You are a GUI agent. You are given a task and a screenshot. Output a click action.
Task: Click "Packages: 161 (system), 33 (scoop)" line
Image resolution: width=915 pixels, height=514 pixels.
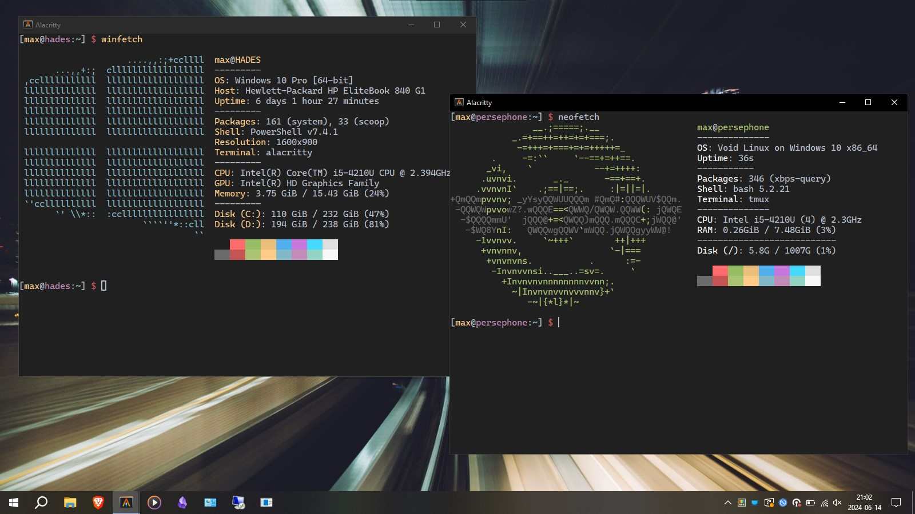(302, 122)
